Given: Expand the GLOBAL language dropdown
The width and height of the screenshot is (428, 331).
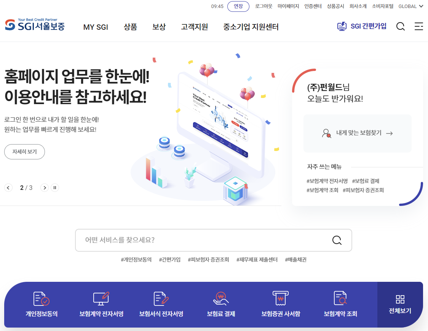Looking at the screenshot, I should pyautogui.click(x=411, y=6).
